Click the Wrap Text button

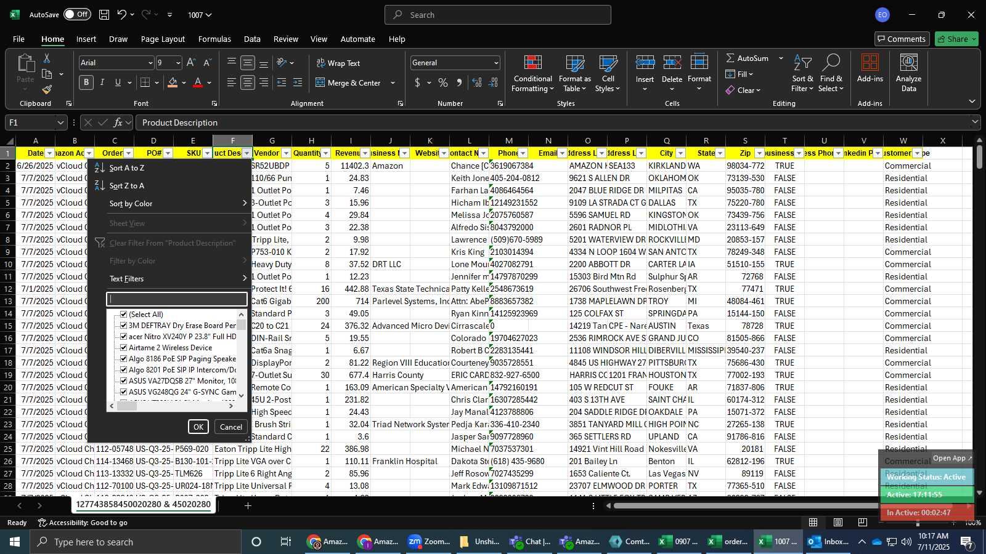point(338,63)
